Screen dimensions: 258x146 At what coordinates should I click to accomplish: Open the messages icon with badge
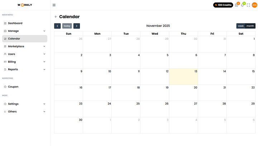[236, 5]
